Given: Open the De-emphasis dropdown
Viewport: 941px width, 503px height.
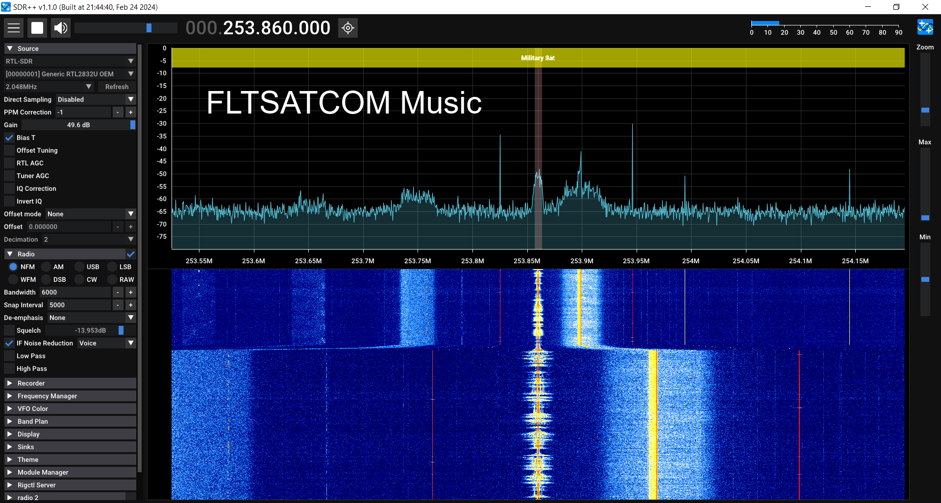Looking at the screenshot, I should point(92,318).
